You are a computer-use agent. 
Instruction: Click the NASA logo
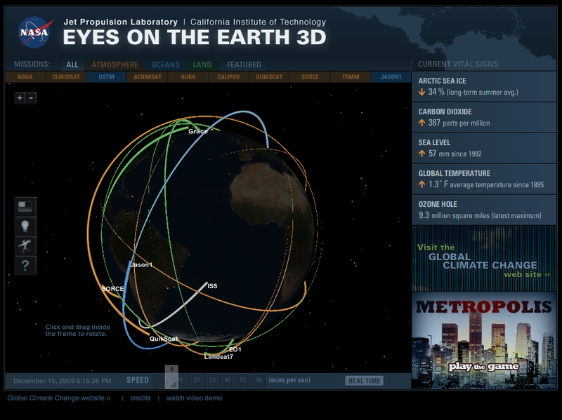tap(34, 32)
